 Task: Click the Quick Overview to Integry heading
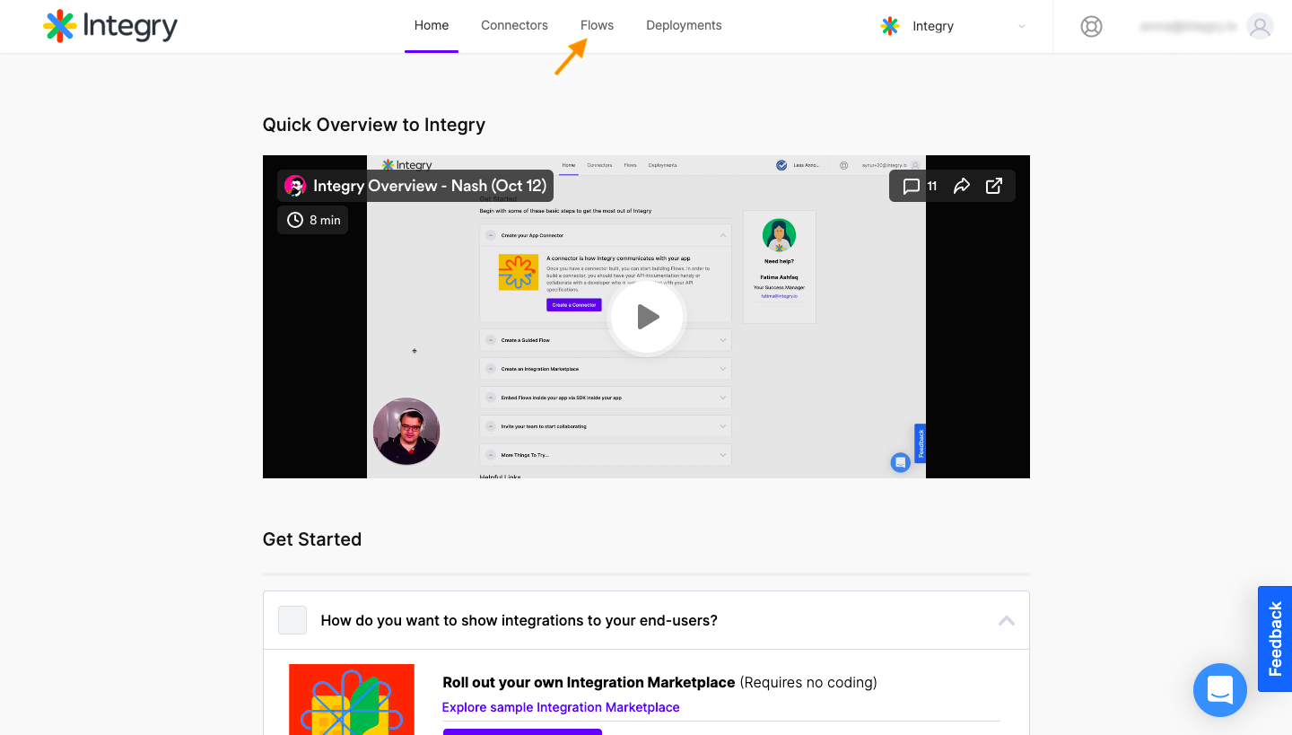(374, 125)
